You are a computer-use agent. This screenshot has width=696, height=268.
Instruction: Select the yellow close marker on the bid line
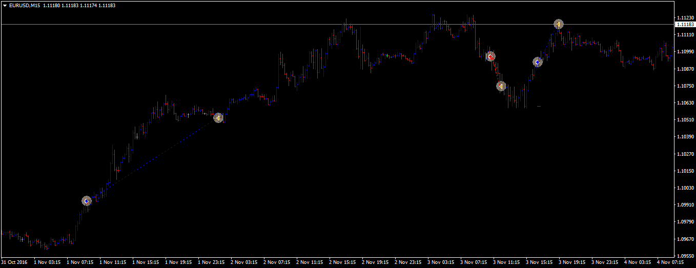559,24
